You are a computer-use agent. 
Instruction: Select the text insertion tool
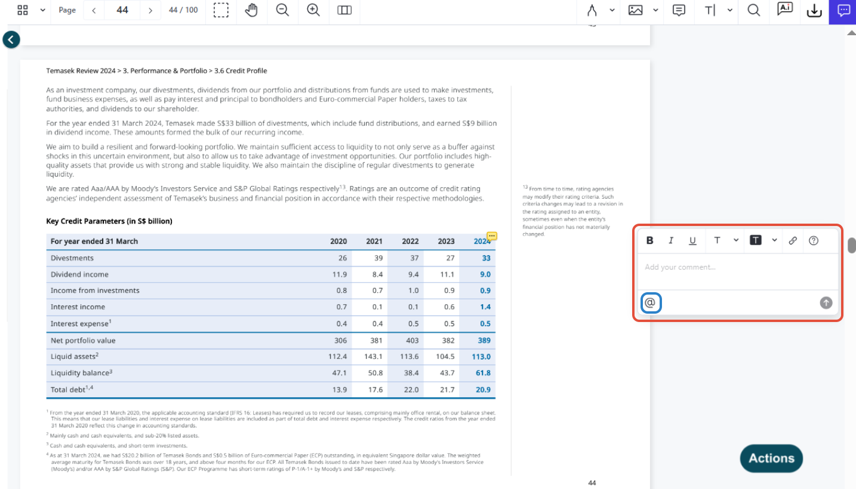[710, 10]
